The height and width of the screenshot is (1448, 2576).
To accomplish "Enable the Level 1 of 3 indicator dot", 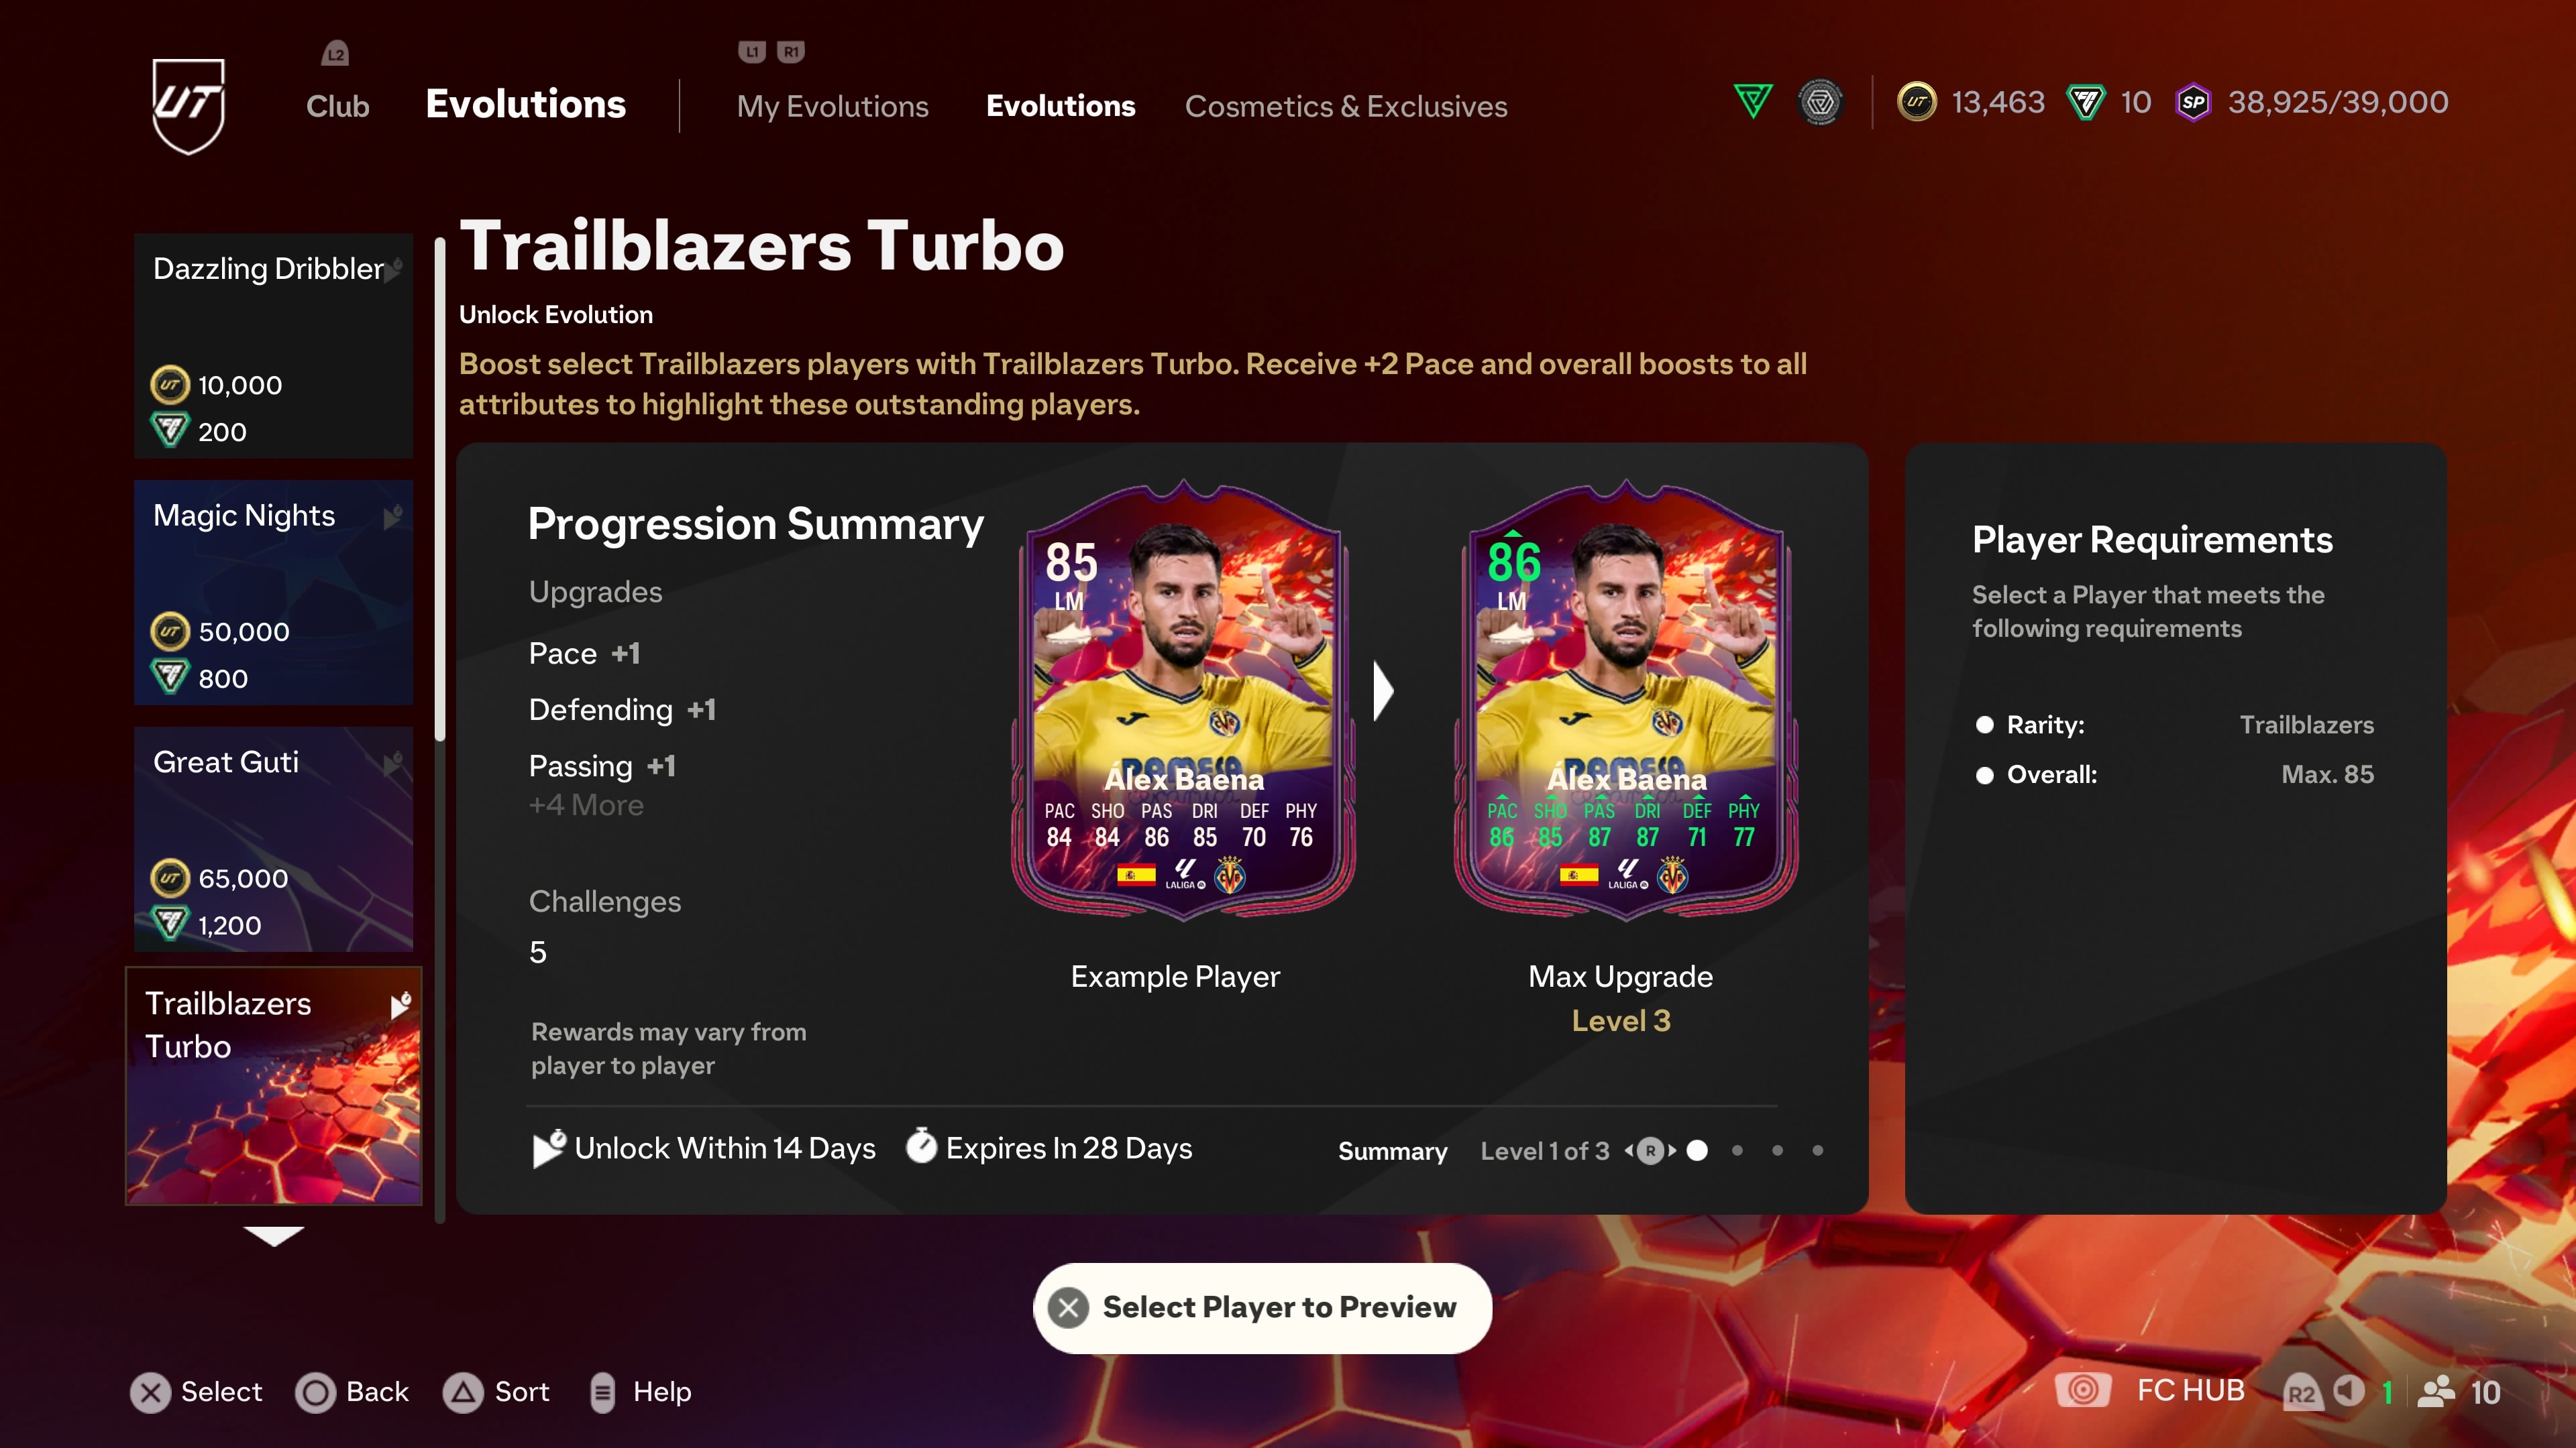I will (x=1699, y=1151).
